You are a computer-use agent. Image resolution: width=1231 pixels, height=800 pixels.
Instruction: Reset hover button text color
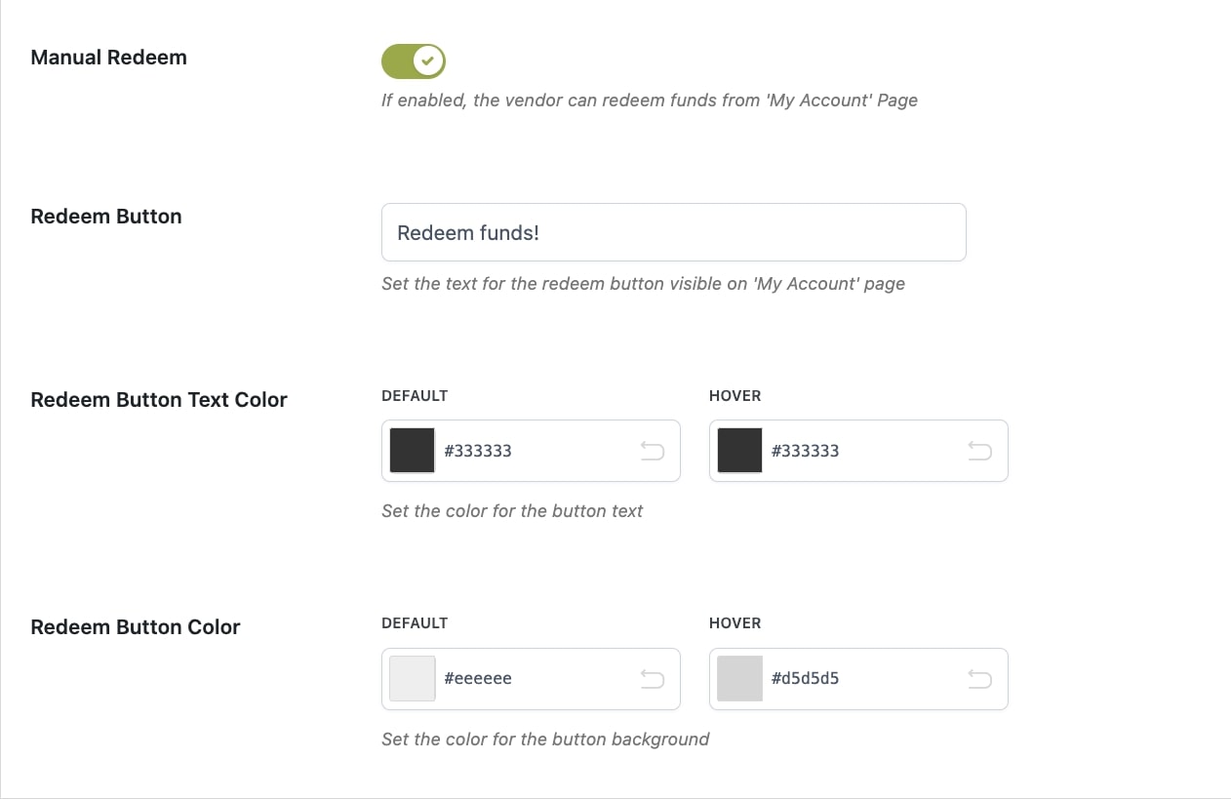click(x=979, y=451)
